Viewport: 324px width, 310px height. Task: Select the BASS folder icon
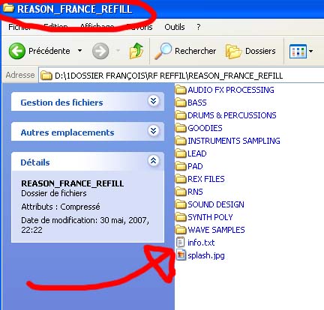tap(181, 103)
